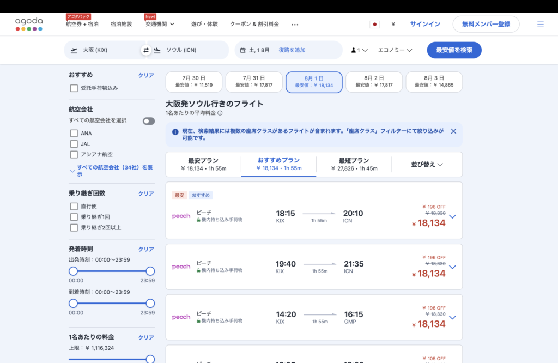Tick the ANA airline checkbox
Viewport: 558px width, 363px height.
(74, 133)
